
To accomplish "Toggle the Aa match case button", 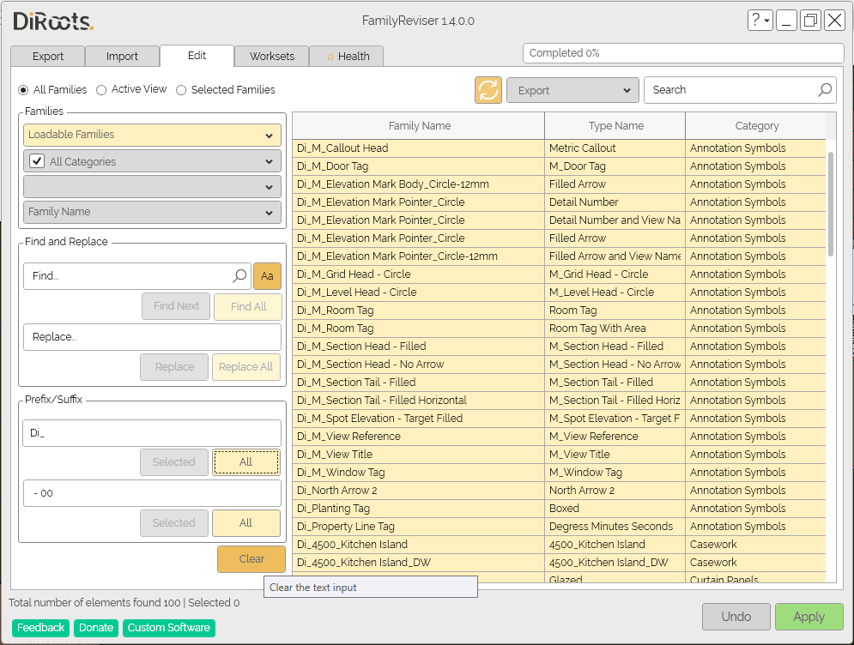I will click(267, 276).
